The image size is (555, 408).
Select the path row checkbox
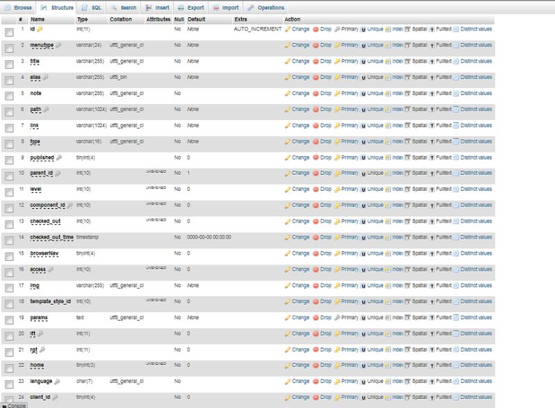[x=9, y=112]
